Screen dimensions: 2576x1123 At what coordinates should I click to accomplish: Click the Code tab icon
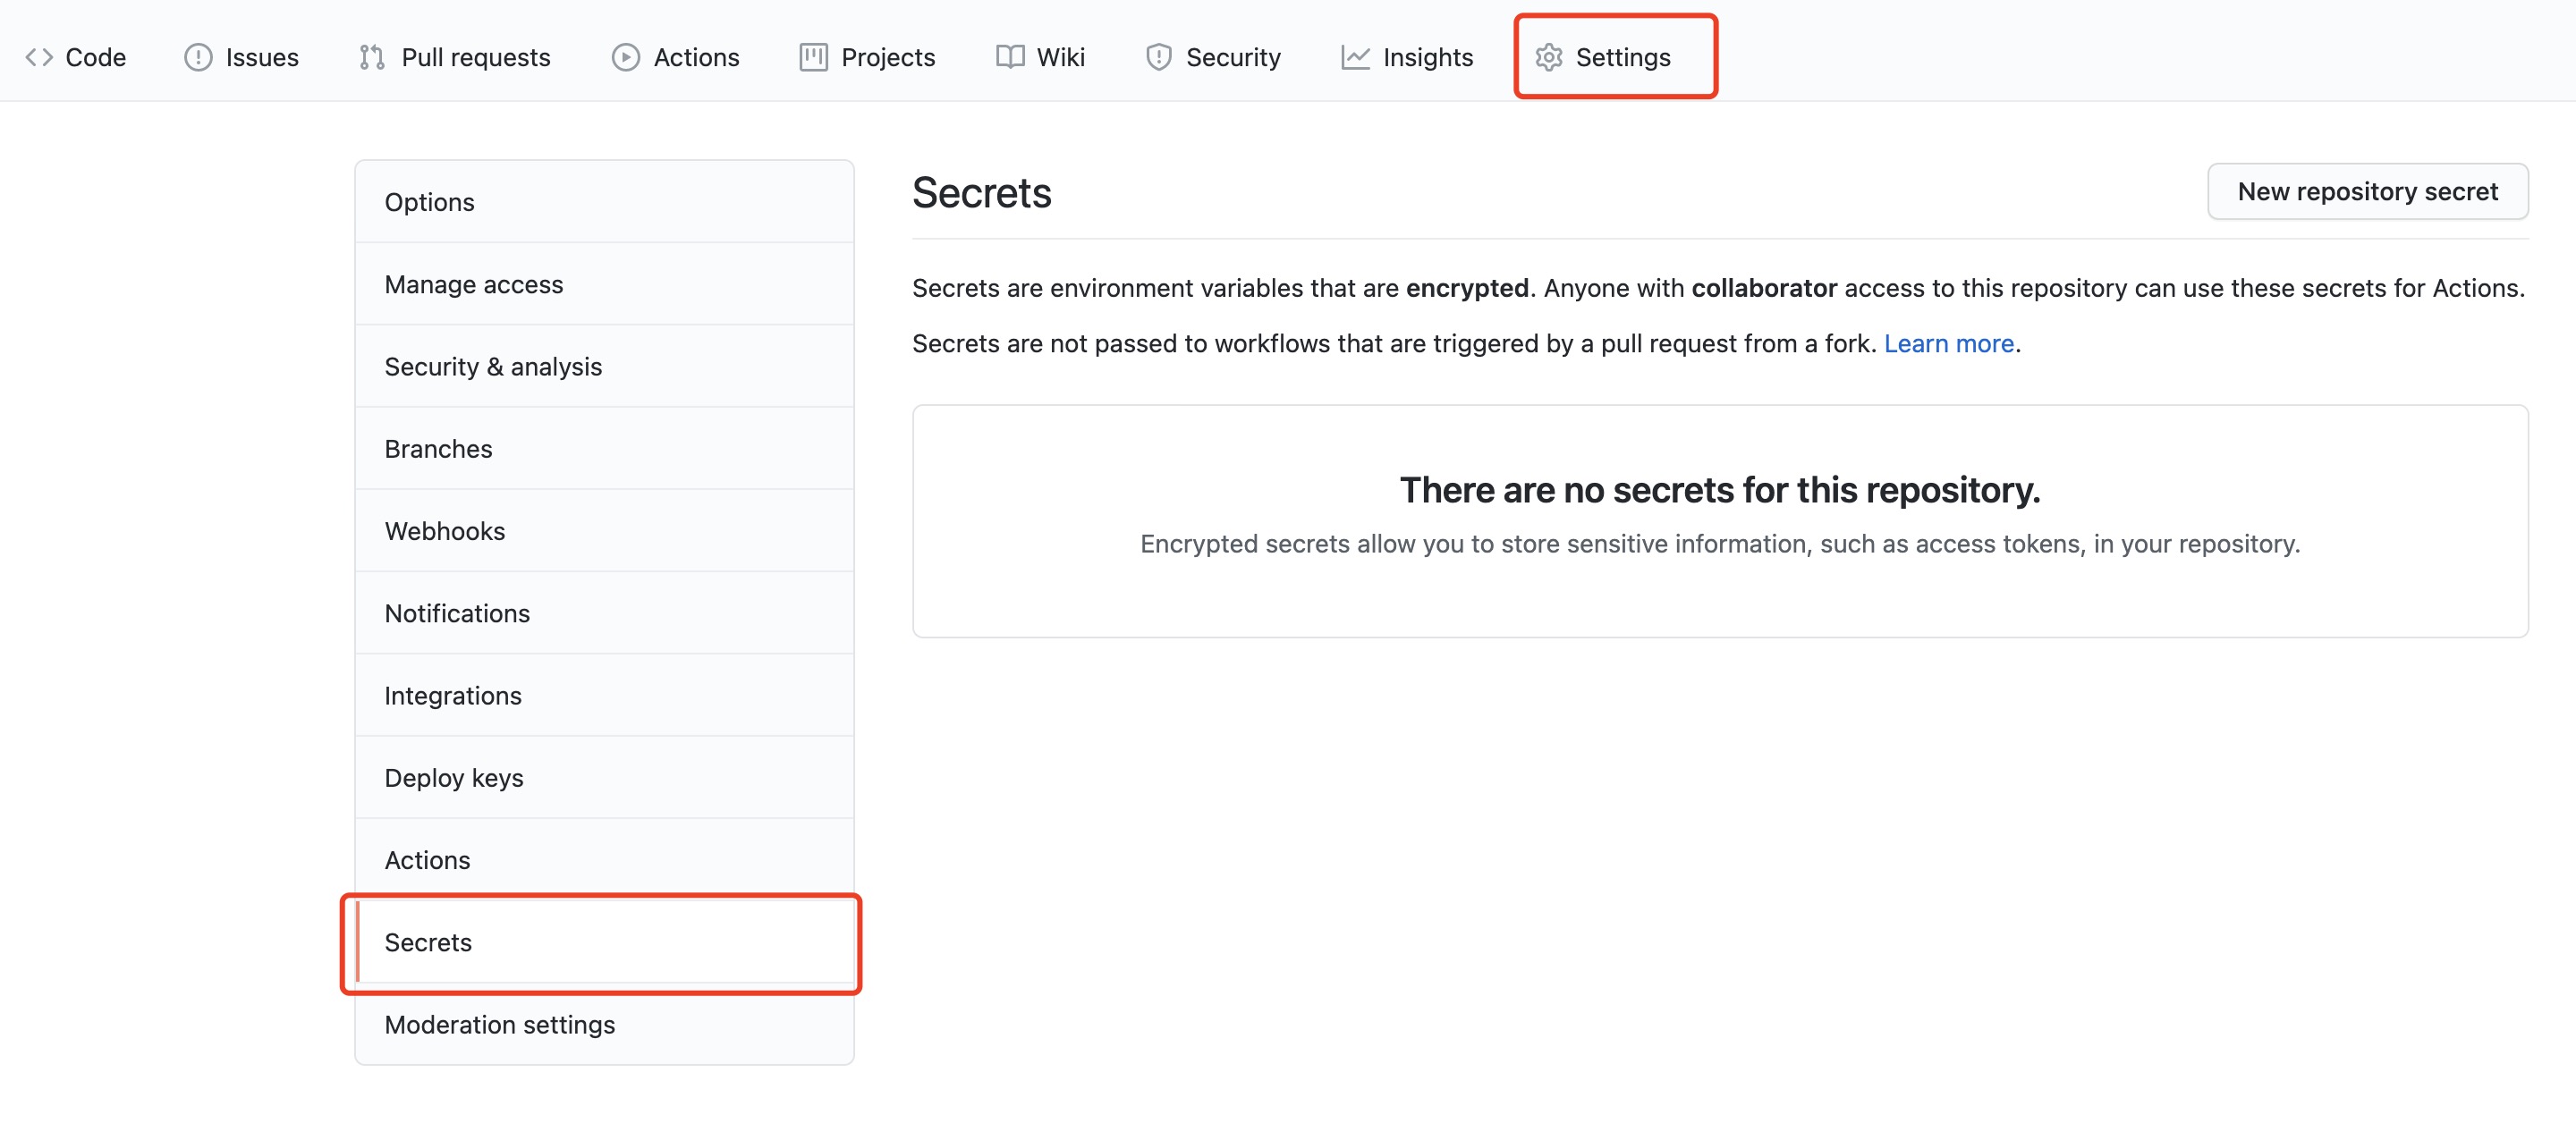(38, 55)
